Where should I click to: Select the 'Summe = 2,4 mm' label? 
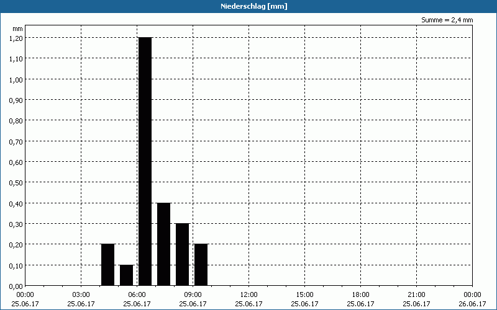pos(447,20)
